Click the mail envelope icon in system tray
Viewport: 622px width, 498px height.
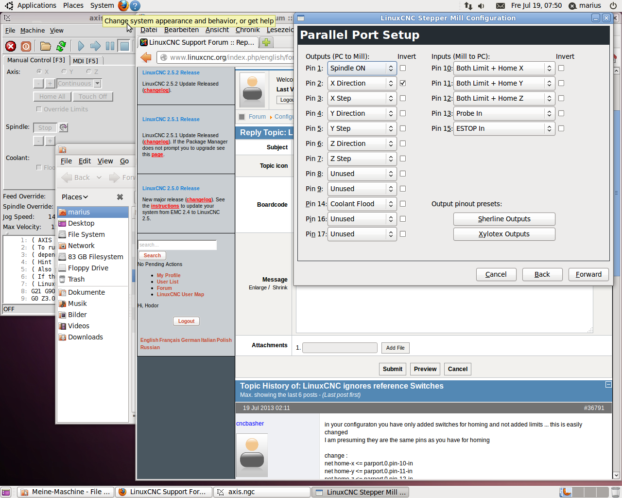pyautogui.click(x=501, y=6)
